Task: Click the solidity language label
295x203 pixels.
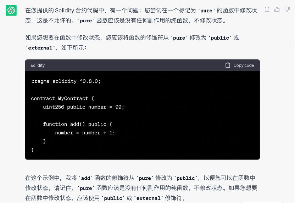Action: click(x=38, y=65)
